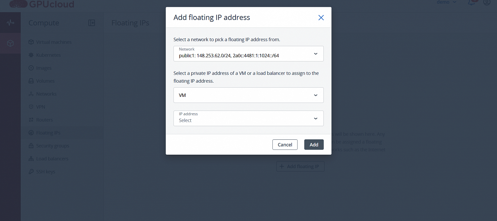Image resolution: width=497 pixels, height=221 pixels.
Task: Select the Compute cube icon in the sidebar
Action: (x=10, y=43)
